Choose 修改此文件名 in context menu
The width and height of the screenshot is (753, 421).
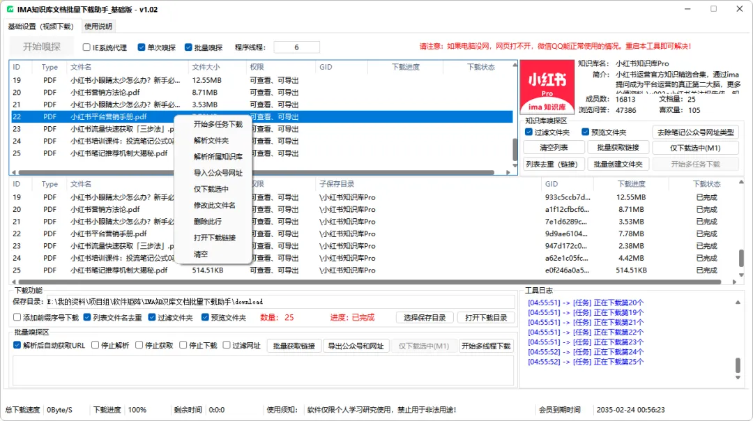click(x=215, y=206)
